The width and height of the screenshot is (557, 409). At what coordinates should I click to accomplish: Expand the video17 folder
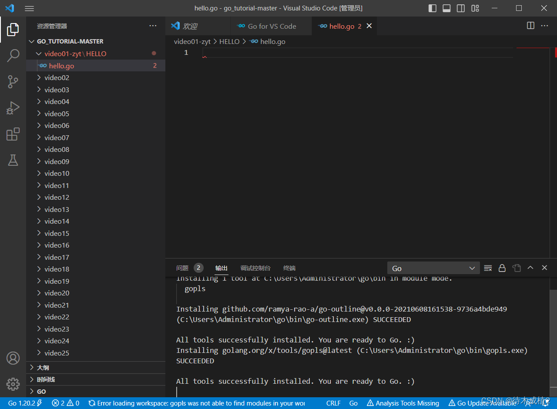point(96,257)
